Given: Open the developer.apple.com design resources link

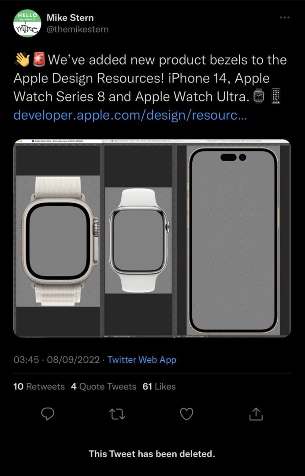Looking at the screenshot, I should click(130, 115).
